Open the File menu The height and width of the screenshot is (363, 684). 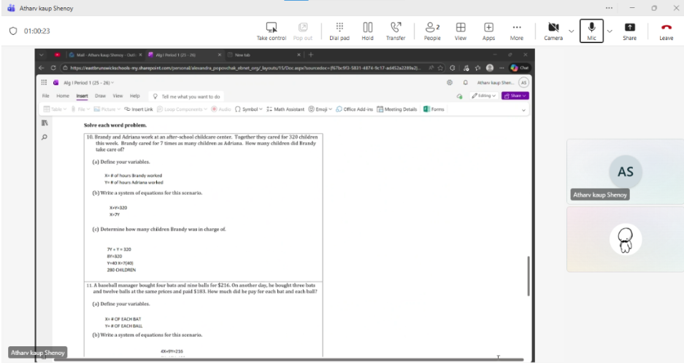tap(45, 96)
